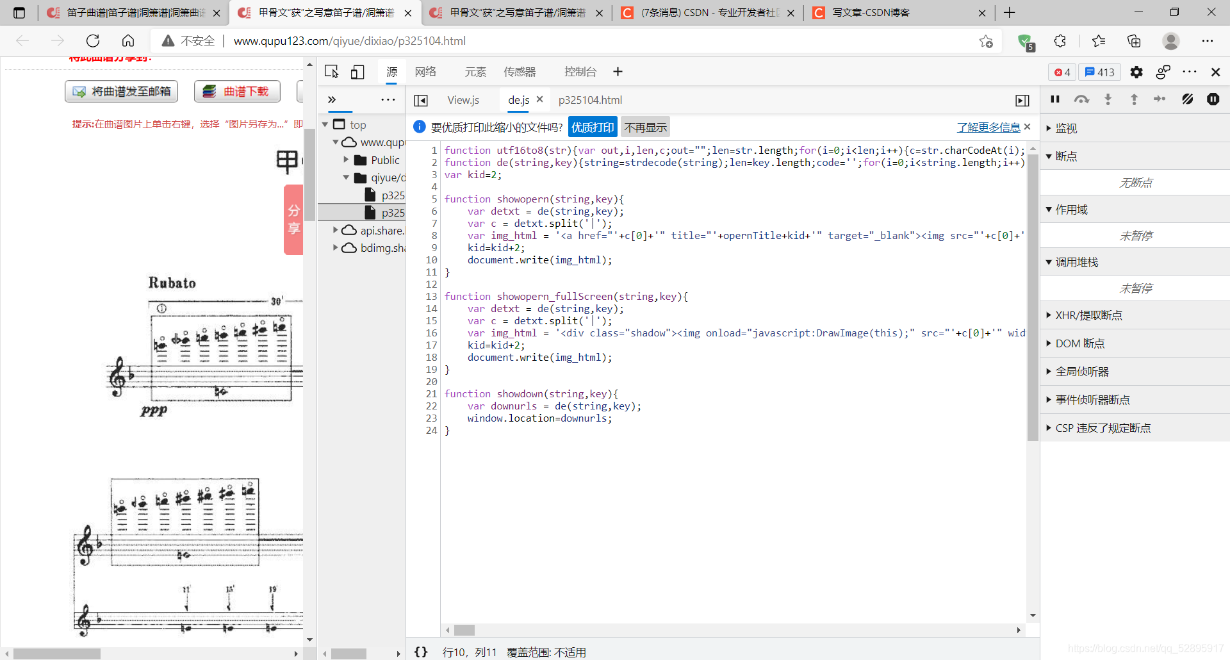The height and width of the screenshot is (660, 1230).
Task: Reload the page
Action: click(x=93, y=41)
